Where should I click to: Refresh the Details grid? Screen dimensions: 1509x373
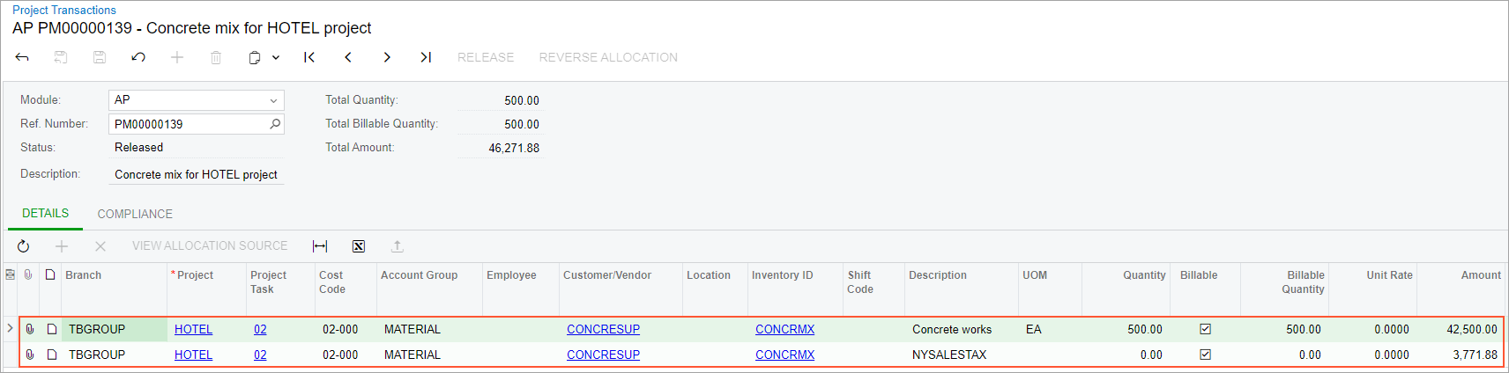[24, 246]
